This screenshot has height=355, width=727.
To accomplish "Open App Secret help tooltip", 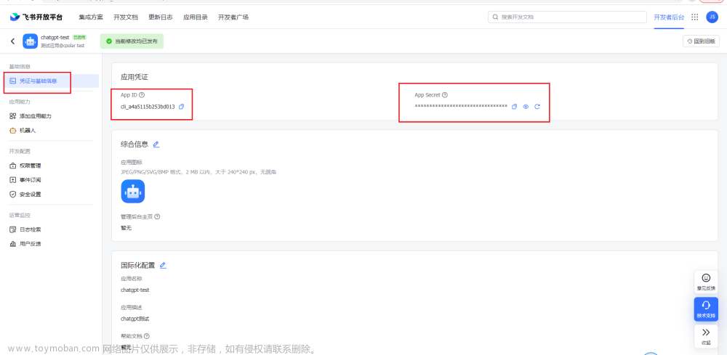I will (x=445, y=95).
